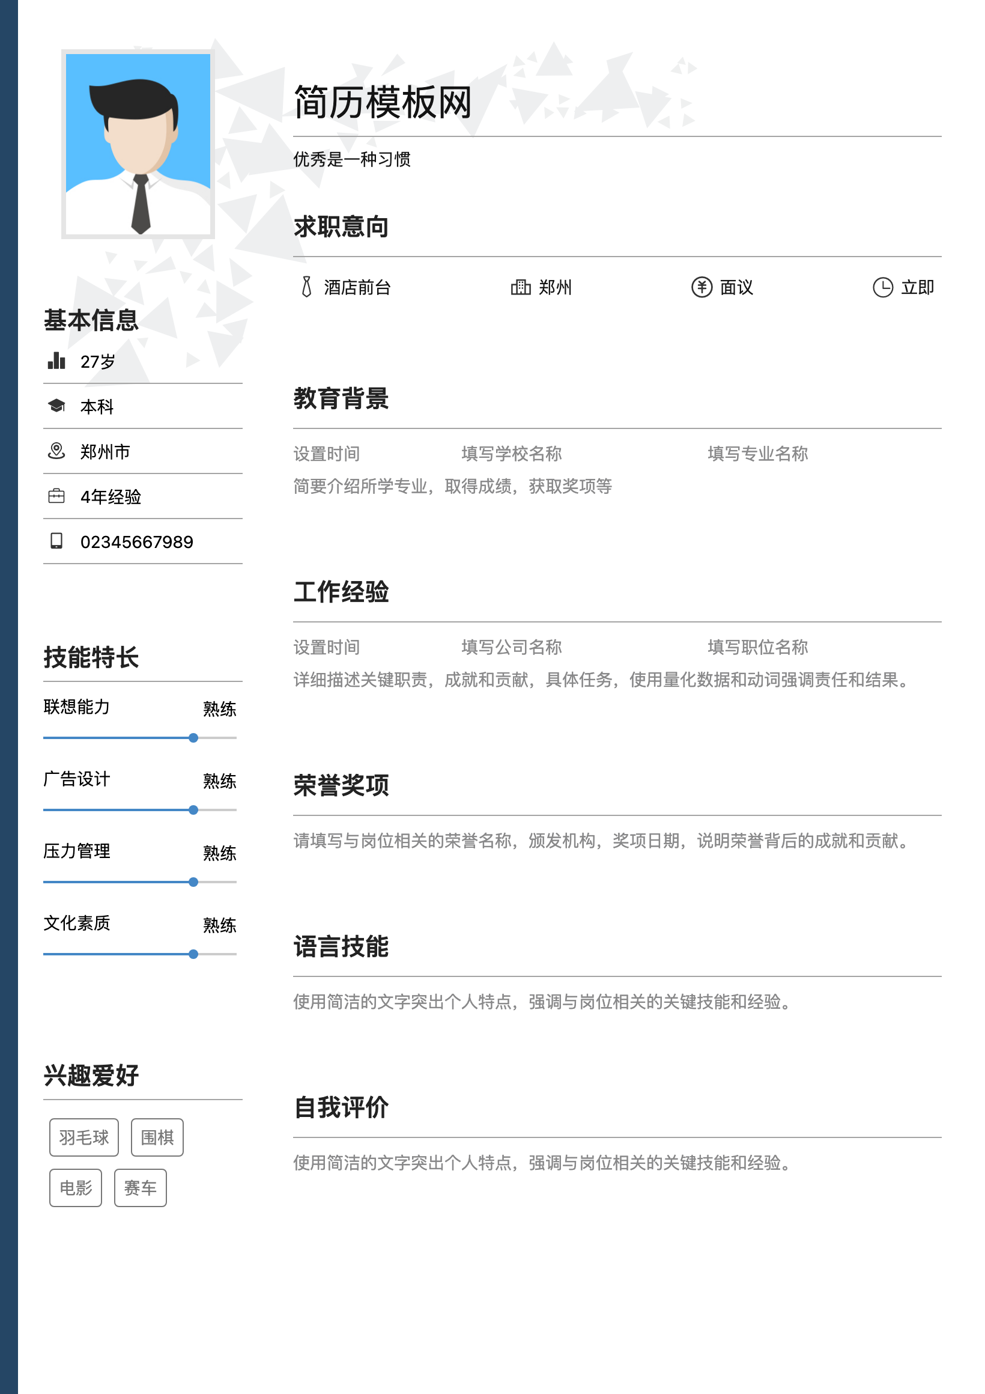The image size is (985, 1394).
Task: Click the 兴趣爱好 sidebar heading
Action: click(91, 1076)
